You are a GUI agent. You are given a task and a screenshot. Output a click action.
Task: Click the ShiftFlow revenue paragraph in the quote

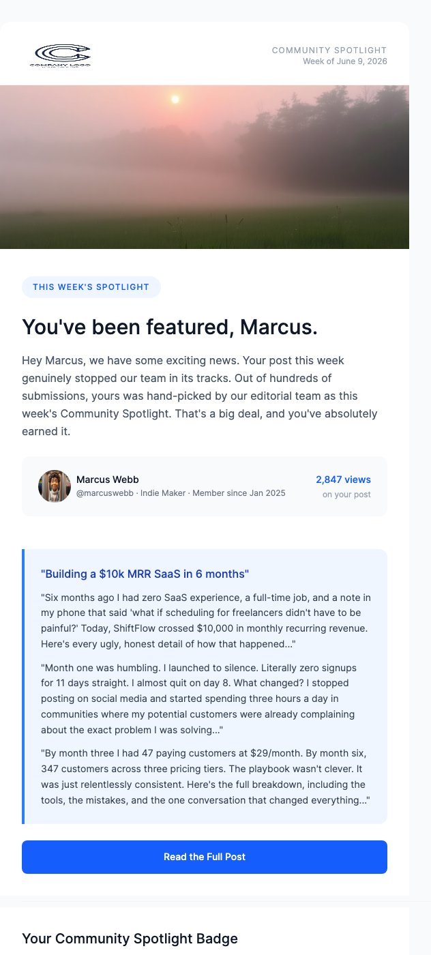coord(205,620)
